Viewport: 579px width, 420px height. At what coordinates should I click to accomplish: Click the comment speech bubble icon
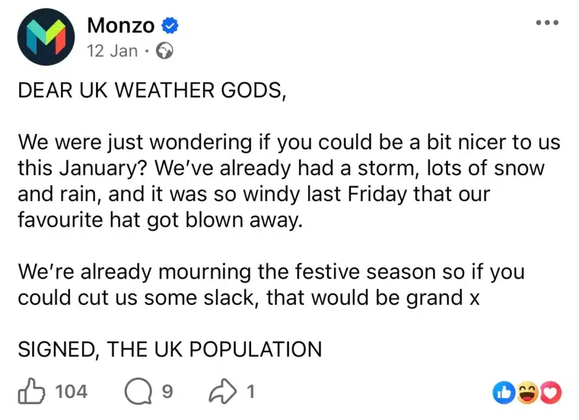(137, 391)
